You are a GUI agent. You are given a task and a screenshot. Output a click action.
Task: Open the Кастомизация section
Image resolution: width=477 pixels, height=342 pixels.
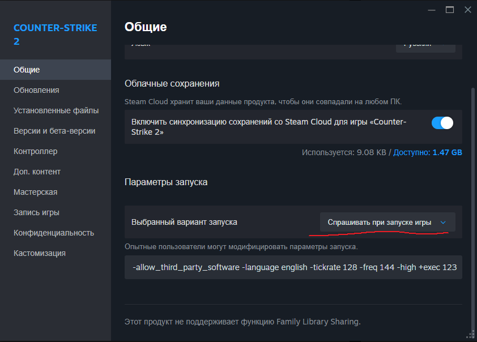[x=56, y=253]
